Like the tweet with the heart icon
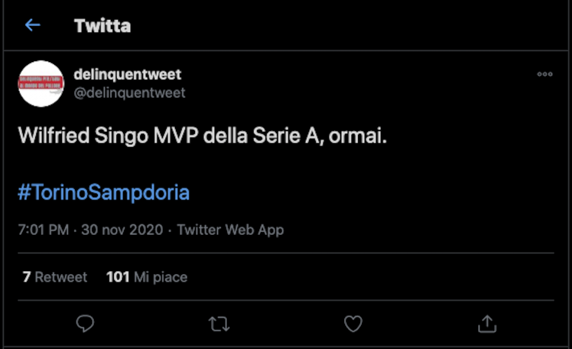 pos(353,323)
